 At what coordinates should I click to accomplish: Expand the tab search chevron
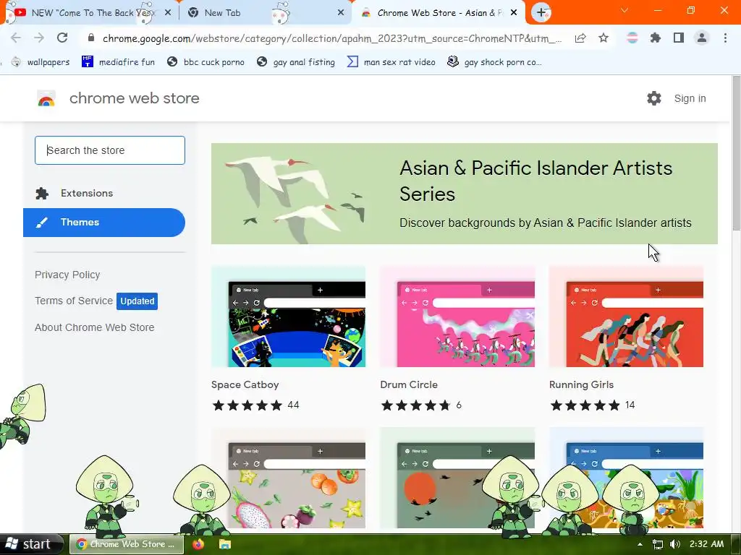coord(624,10)
